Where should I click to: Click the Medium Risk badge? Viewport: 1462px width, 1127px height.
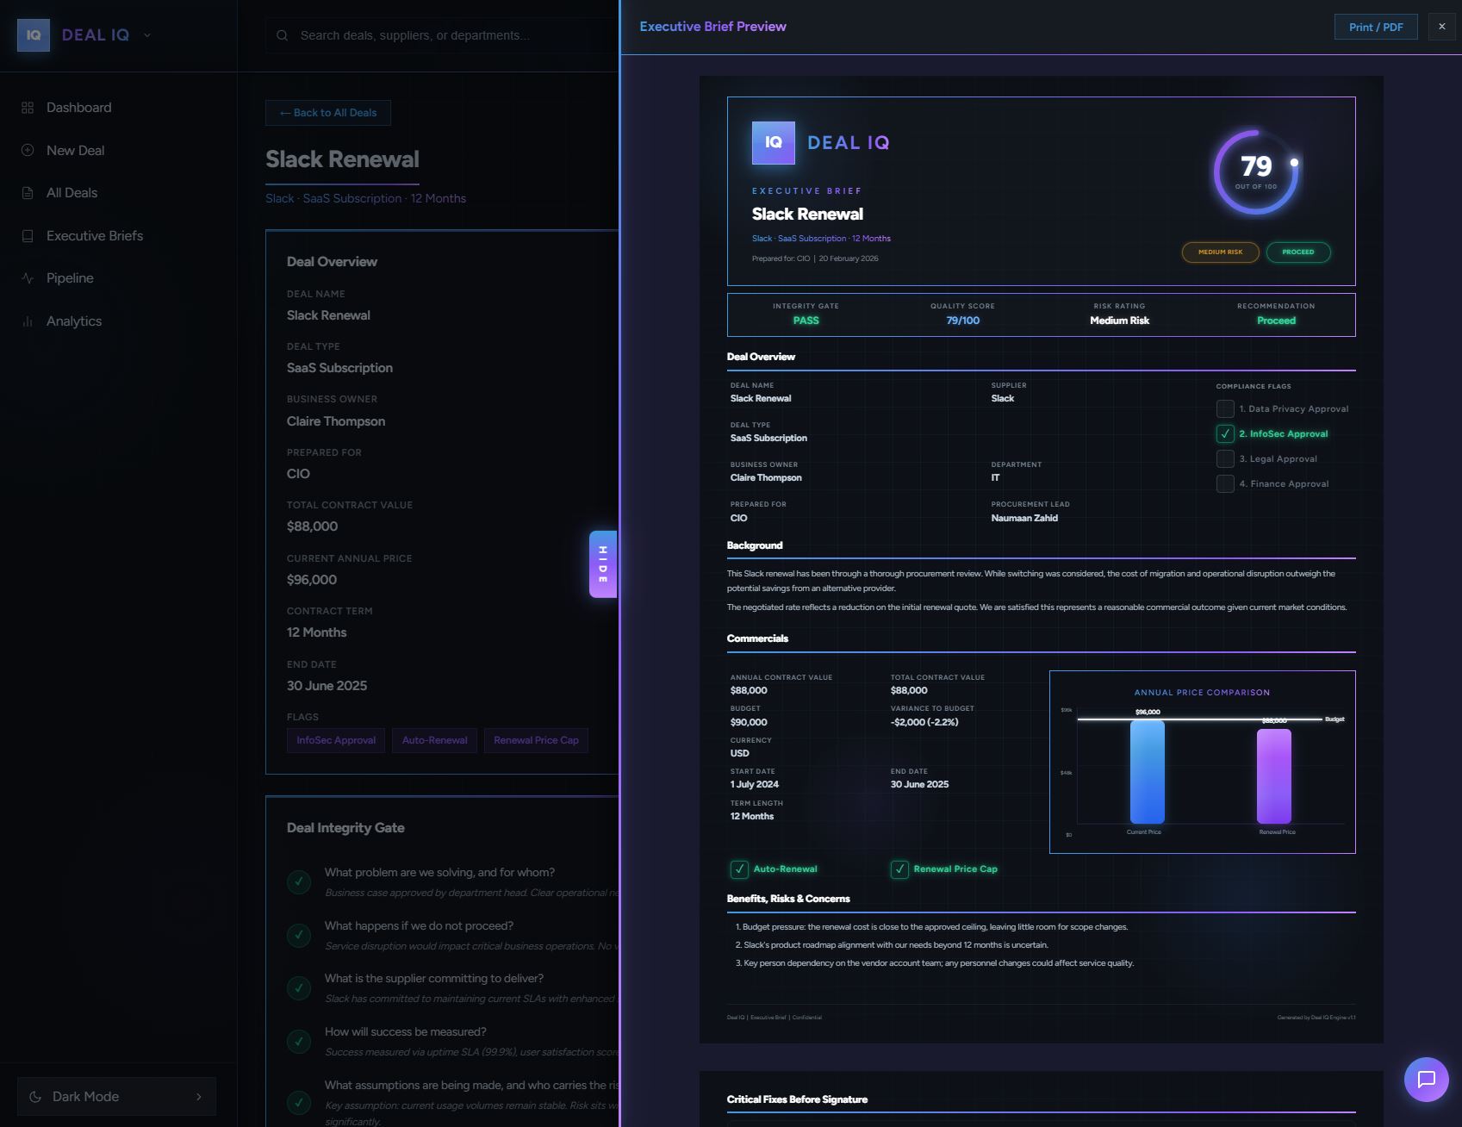pyautogui.click(x=1220, y=252)
